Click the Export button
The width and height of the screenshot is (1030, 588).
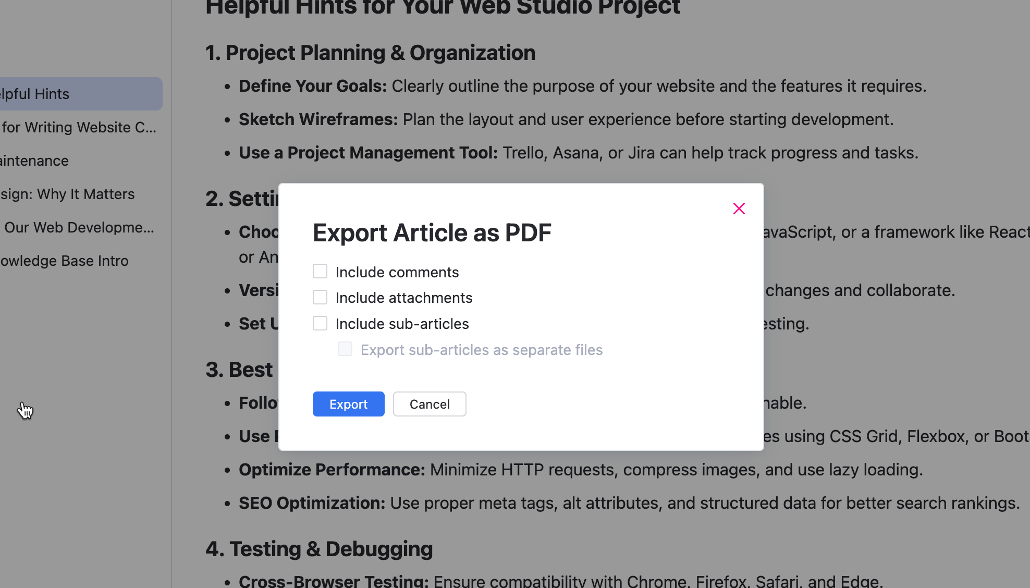[348, 404]
